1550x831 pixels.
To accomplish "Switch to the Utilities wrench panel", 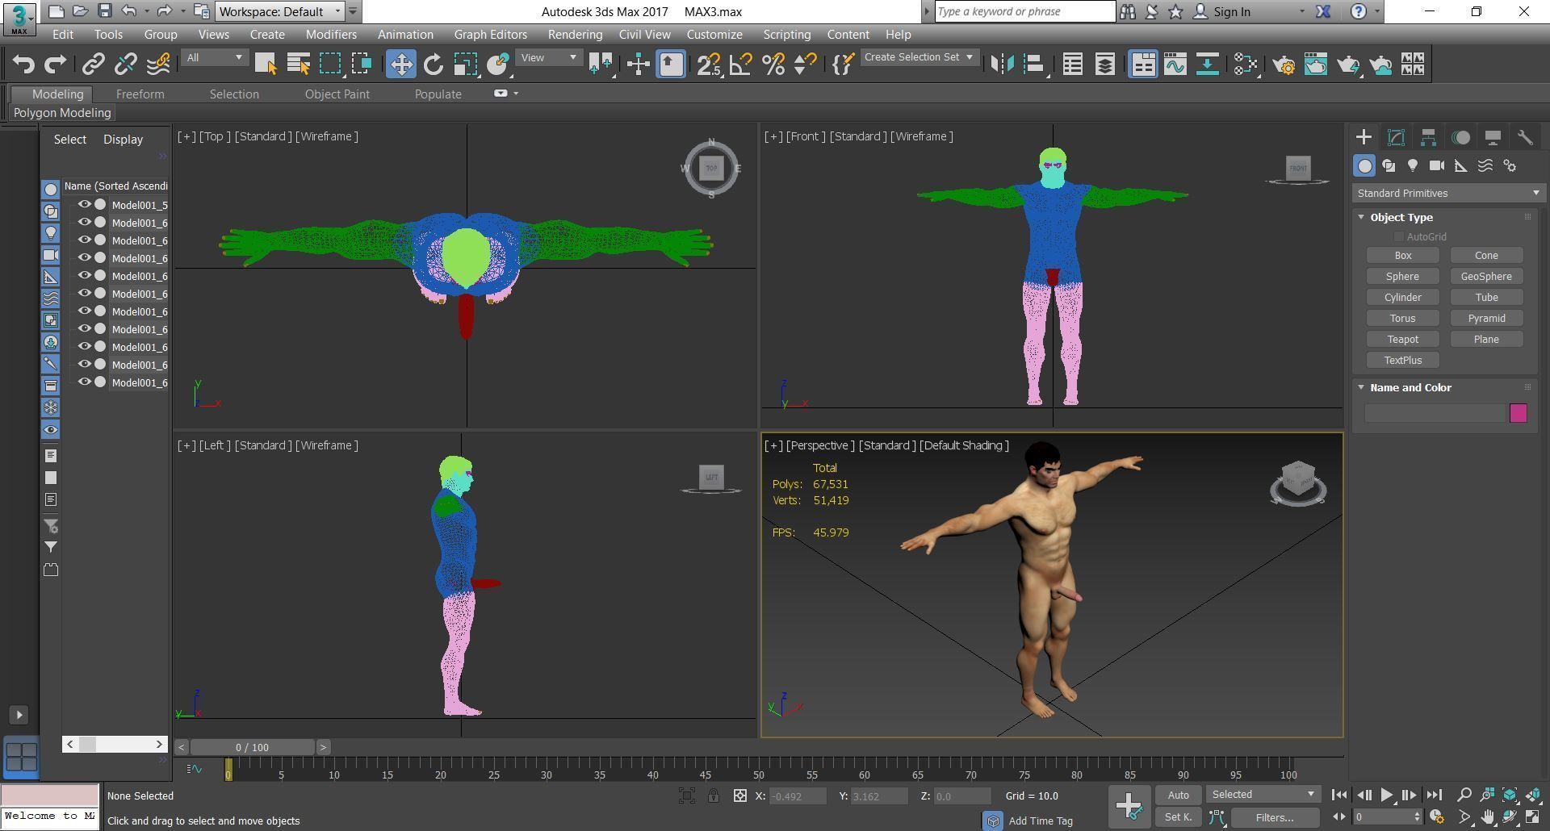I will pos(1525,137).
